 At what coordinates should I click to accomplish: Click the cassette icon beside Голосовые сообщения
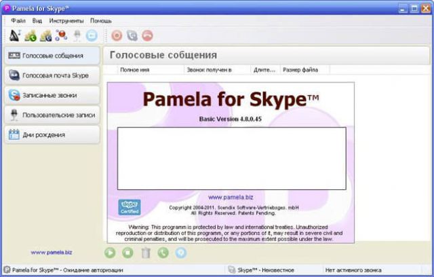(x=14, y=56)
